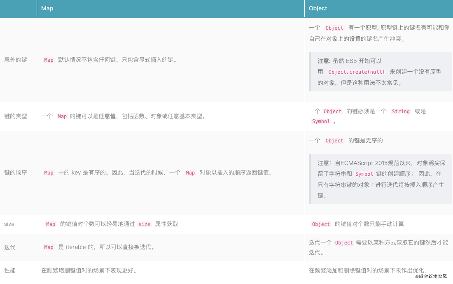Image resolution: width=453 pixels, height=284 pixels.
Task: Click the Object tag before 的键值对个数只能手动计算
Action: point(321,224)
